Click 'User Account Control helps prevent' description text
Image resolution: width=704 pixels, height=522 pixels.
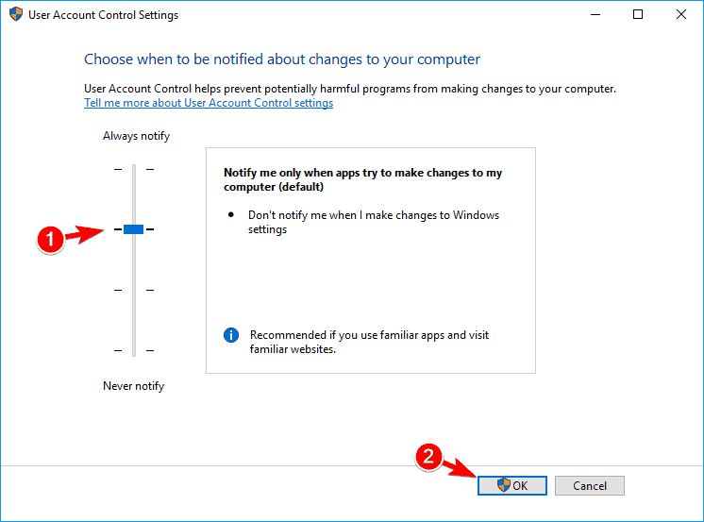click(x=350, y=89)
